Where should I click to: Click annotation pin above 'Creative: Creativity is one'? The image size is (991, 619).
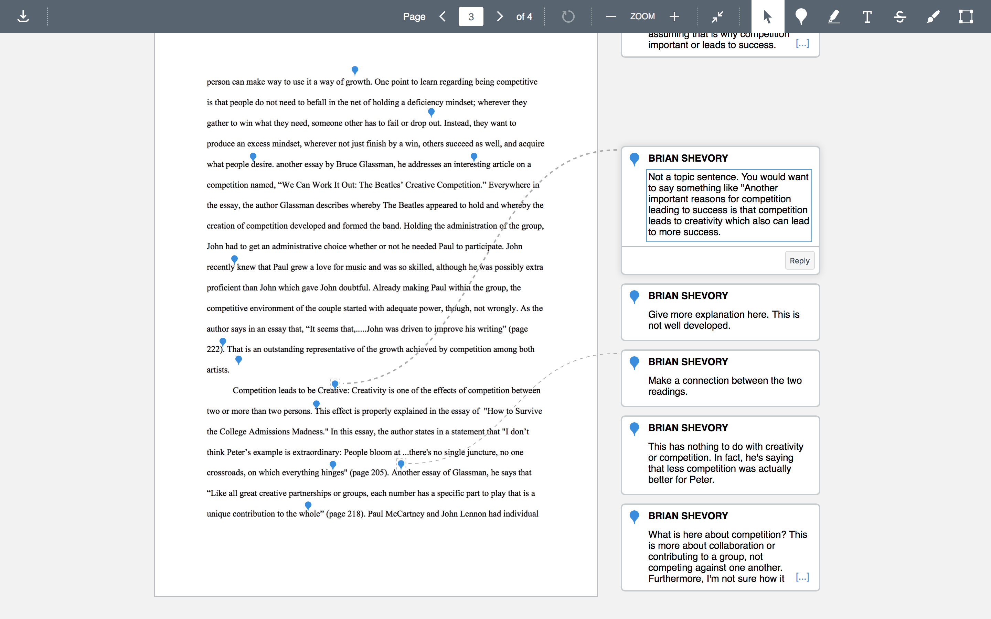[335, 384]
